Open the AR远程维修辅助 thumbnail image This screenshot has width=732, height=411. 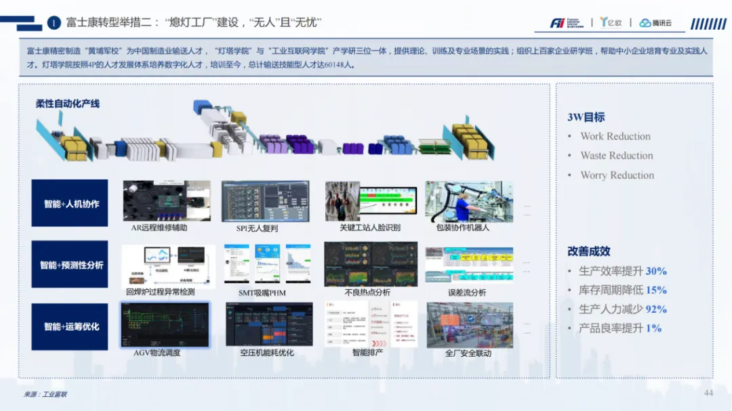[x=167, y=201]
